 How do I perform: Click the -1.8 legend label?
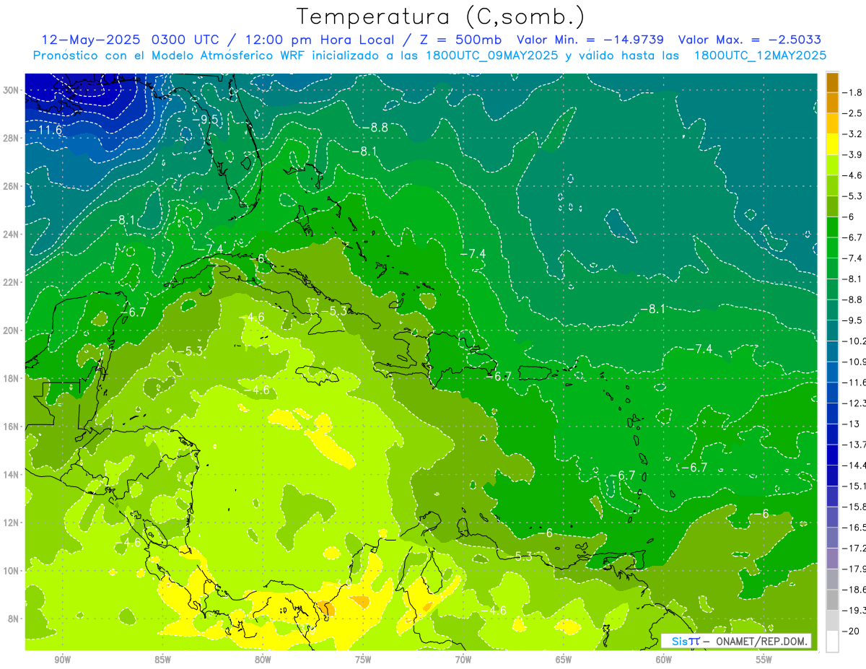coord(854,92)
